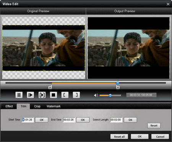Viewport: 172px width, 142px height.
Task: Click the bottom OK button to apply edits
Action: pyautogui.click(x=140, y=137)
